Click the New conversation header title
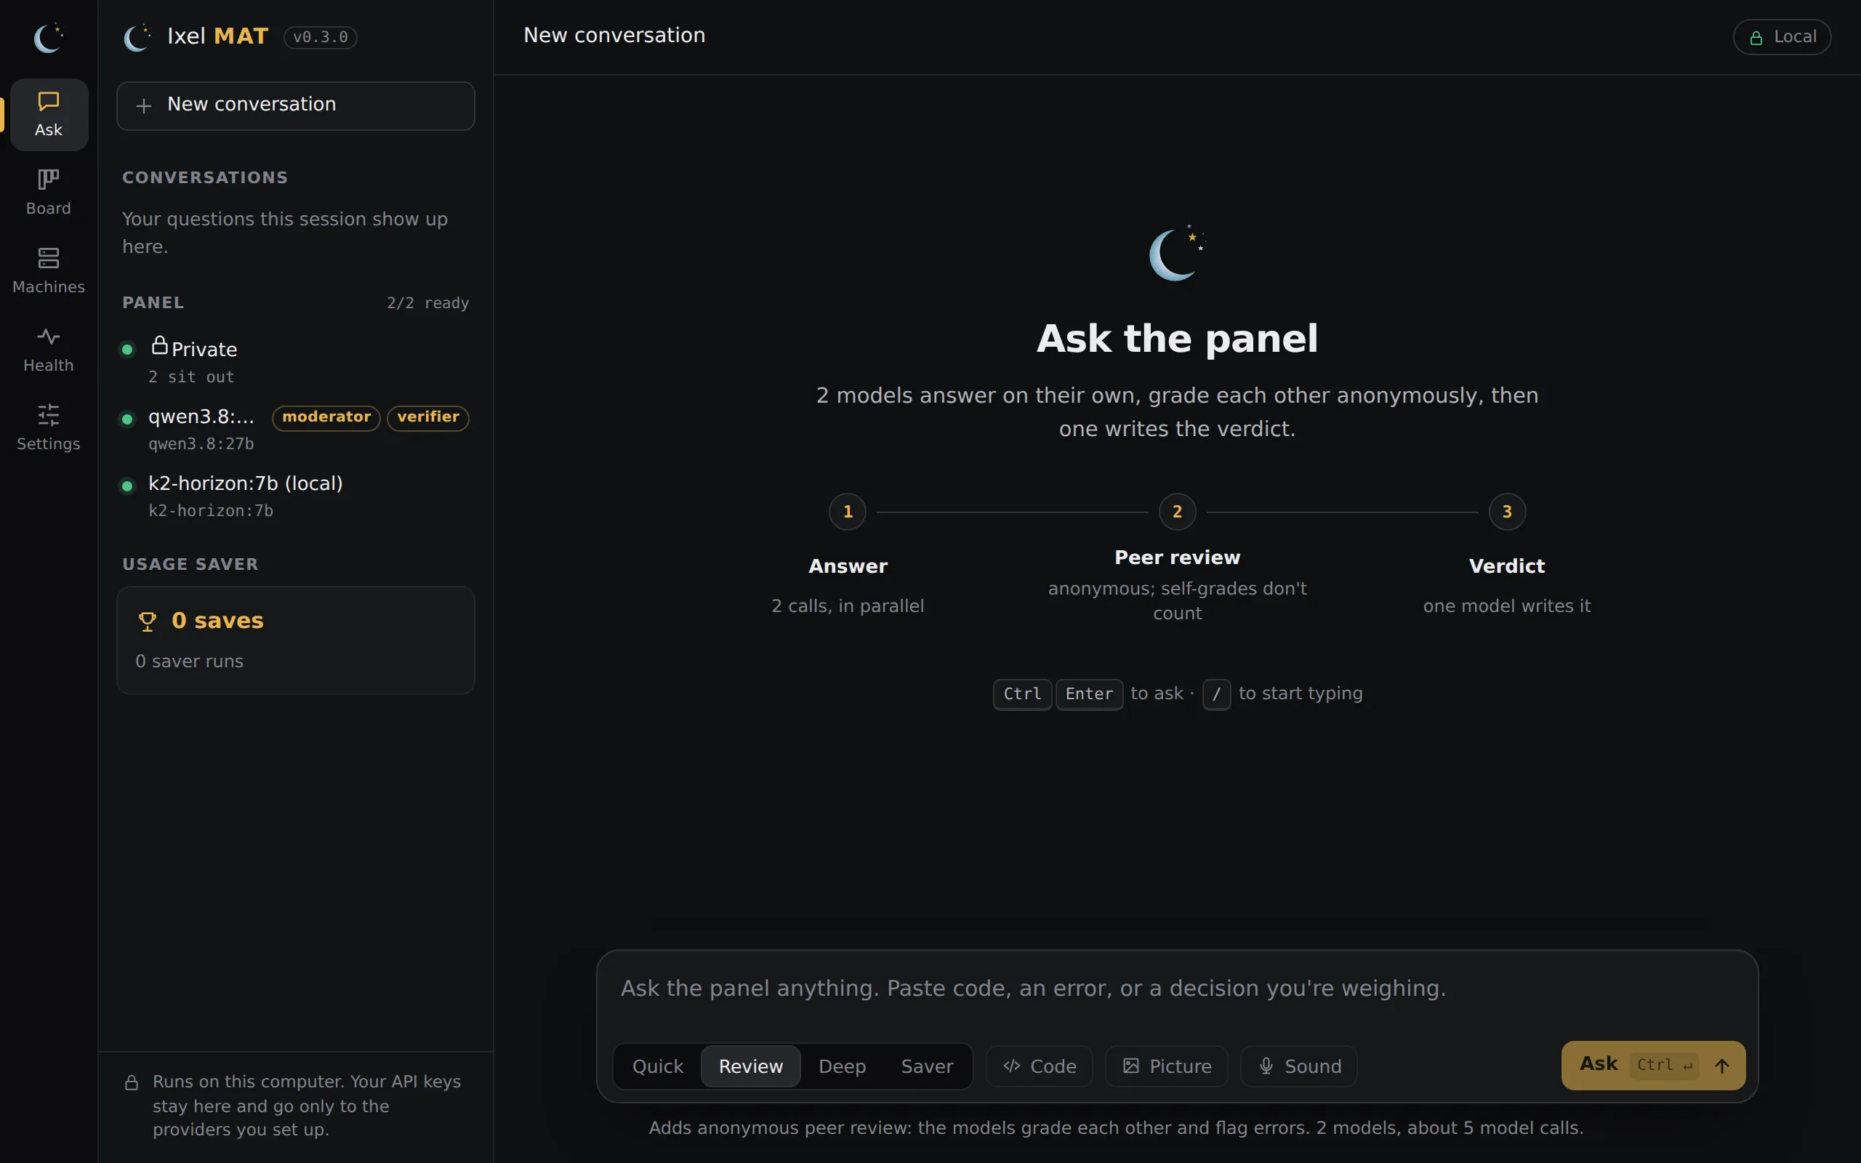 click(614, 36)
